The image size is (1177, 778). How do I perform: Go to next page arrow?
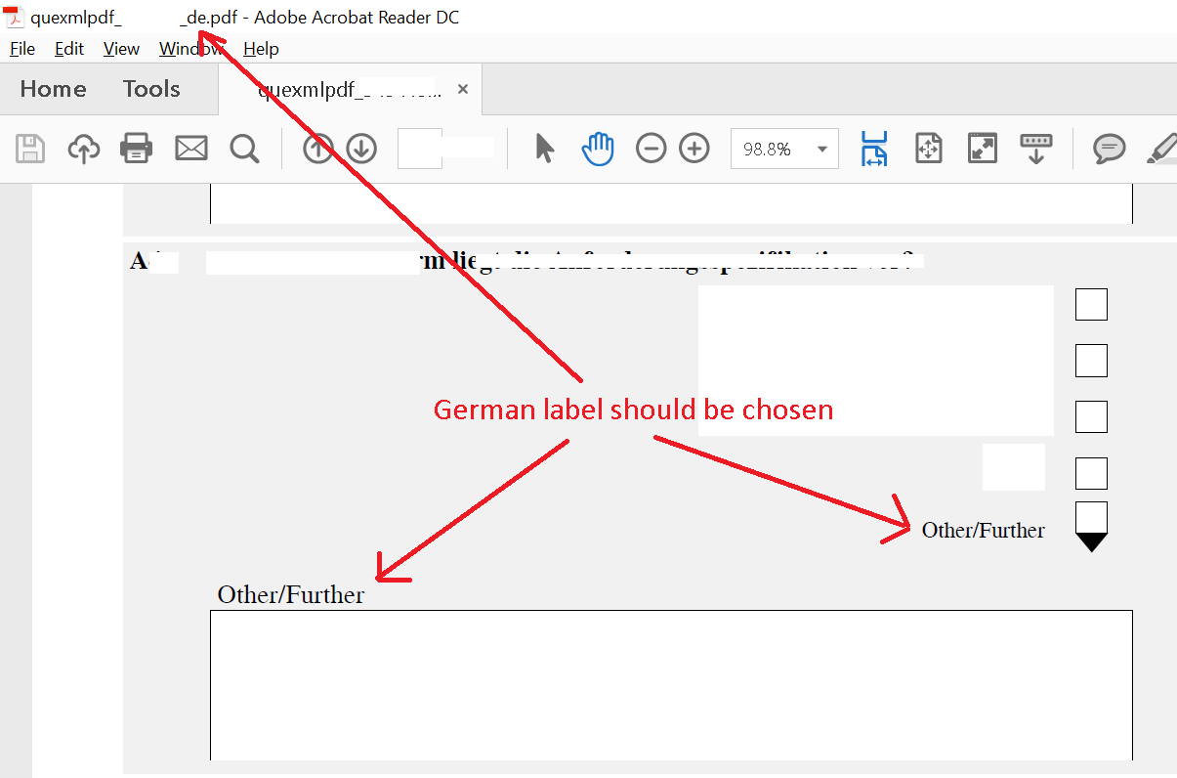click(361, 149)
